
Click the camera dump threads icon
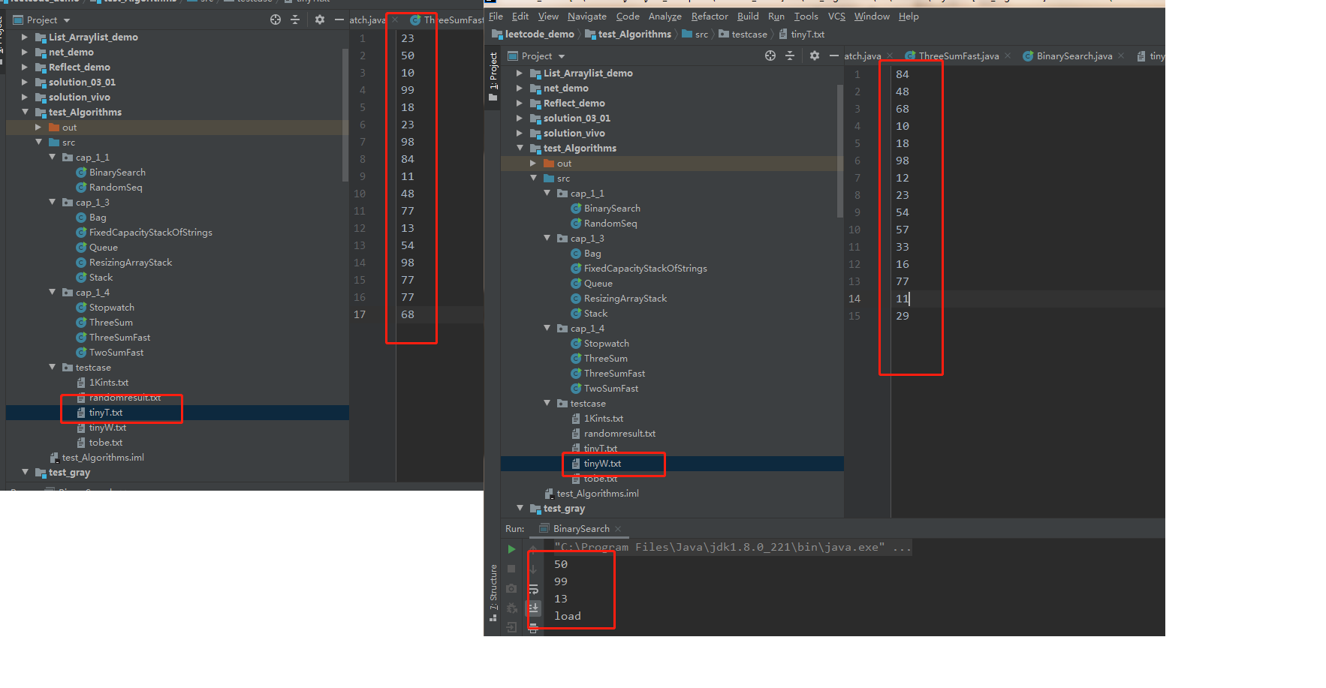pos(511,588)
